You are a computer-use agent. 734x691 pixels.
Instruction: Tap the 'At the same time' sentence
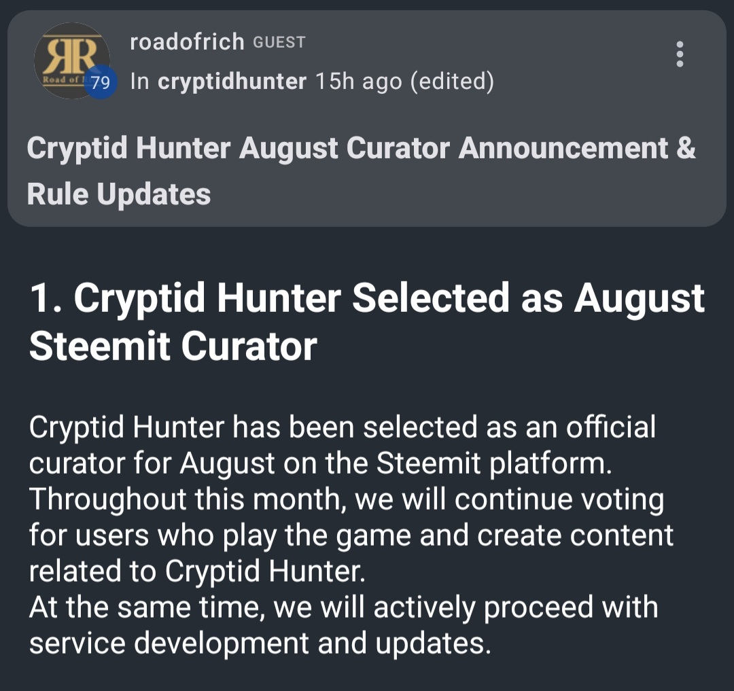click(343, 607)
